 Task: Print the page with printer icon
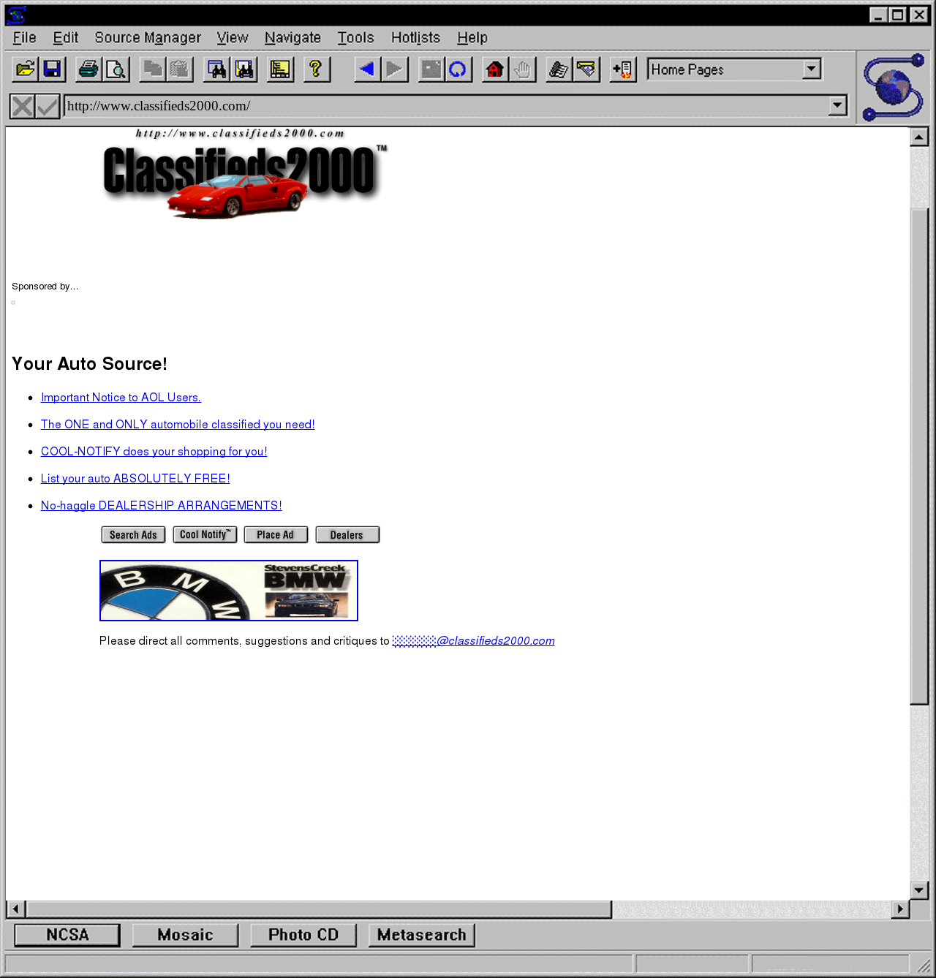point(88,69)
